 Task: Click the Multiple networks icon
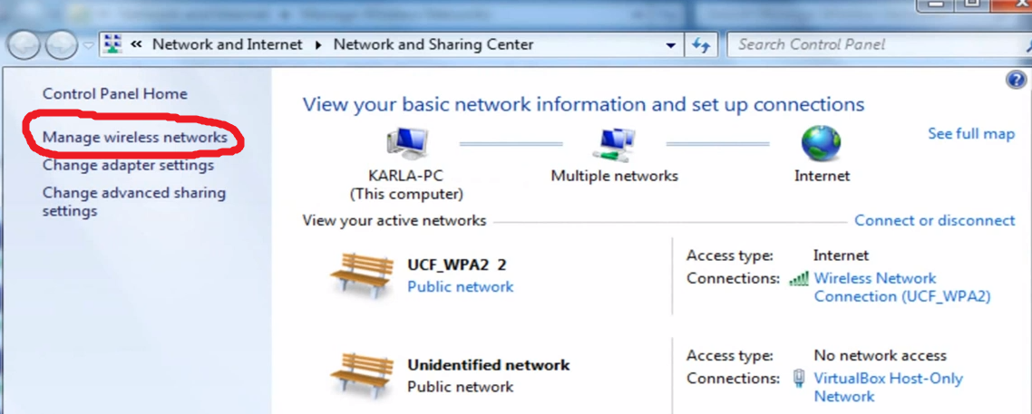[x=614, y=143]
